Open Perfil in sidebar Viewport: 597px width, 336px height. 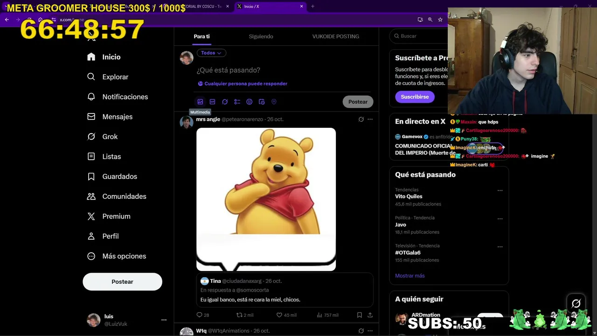click(103, 236)
